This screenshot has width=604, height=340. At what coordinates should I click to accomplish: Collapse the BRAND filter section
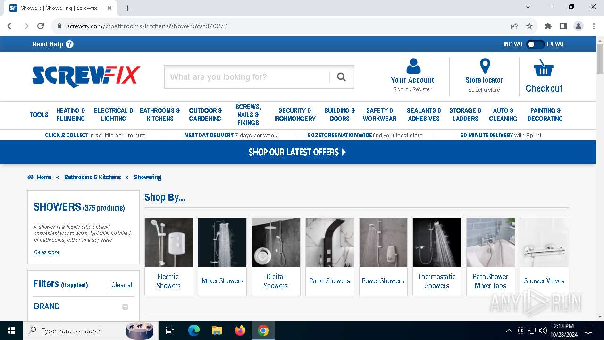(125, 307)
